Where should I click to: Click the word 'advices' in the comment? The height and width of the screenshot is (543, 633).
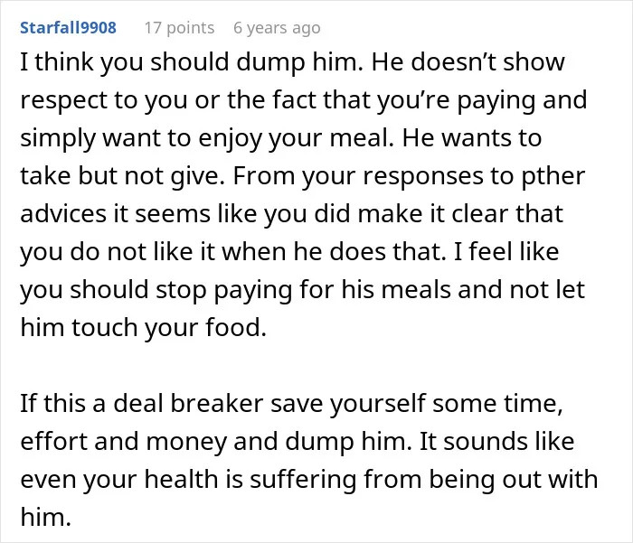tap(63, 214)
